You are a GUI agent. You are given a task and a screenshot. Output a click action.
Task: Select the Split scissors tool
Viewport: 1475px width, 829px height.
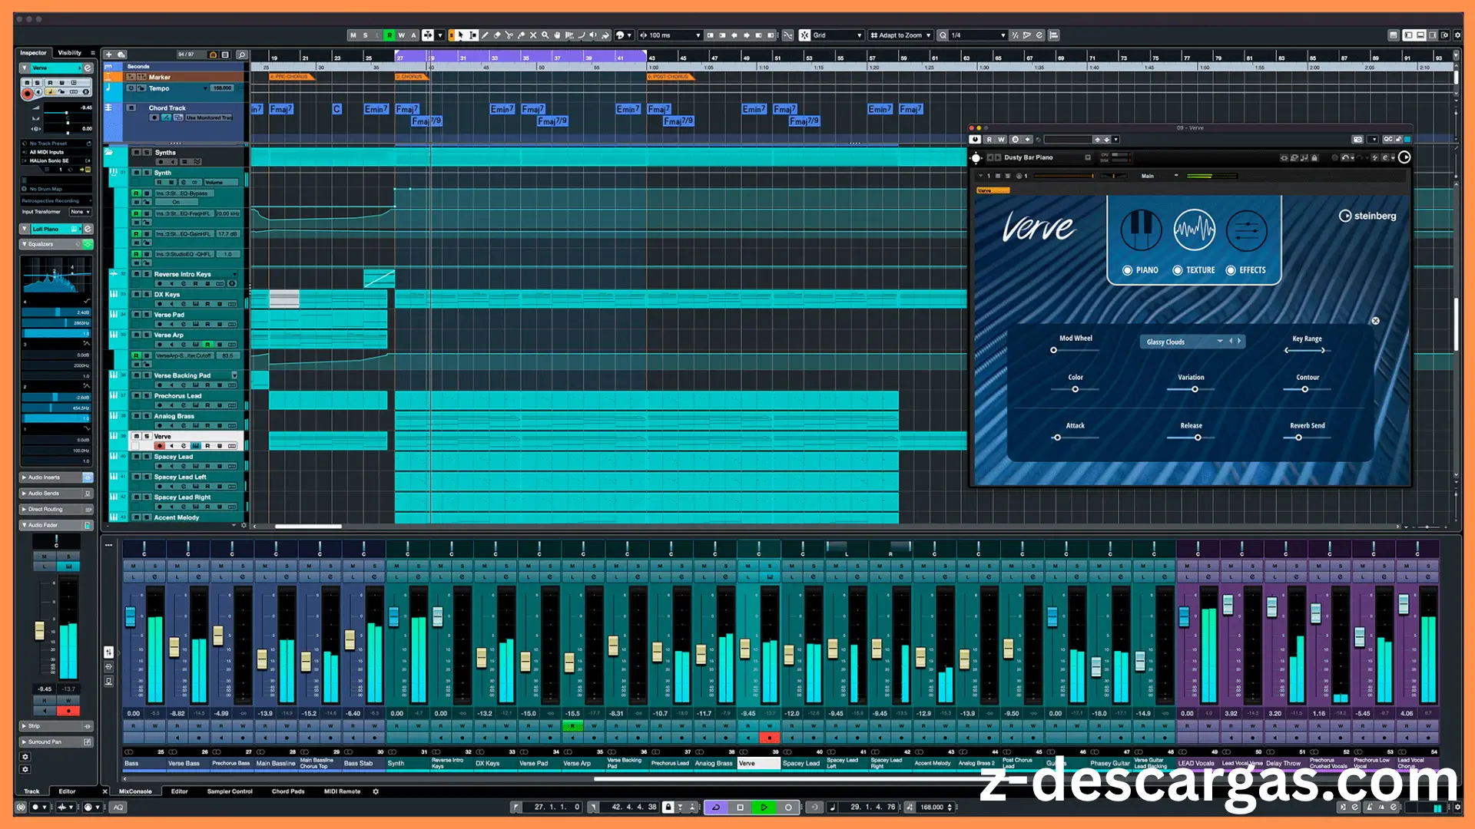tap(509, 35)
